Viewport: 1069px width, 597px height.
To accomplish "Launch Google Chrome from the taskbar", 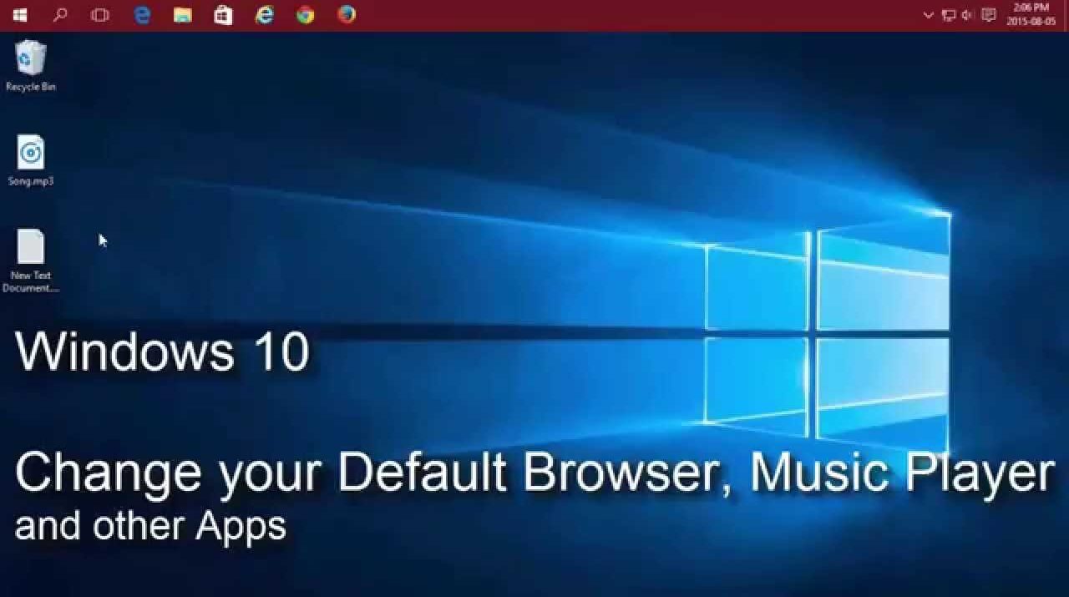I will 306,15.
